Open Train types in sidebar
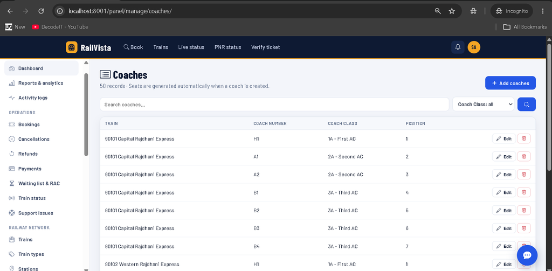Screen dimensions: 552x271 pos(41,254)
